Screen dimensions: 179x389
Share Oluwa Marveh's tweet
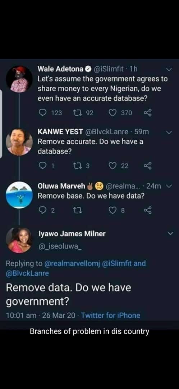147,210
